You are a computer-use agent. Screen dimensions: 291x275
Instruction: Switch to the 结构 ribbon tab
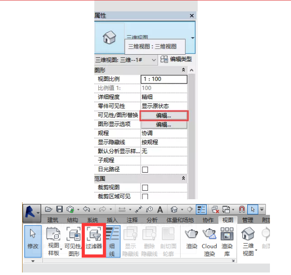(x=73, y=220)
